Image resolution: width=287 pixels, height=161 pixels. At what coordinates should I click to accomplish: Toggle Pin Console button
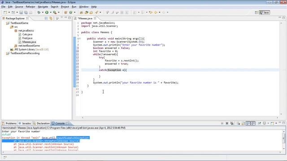[x=259, y=123]
